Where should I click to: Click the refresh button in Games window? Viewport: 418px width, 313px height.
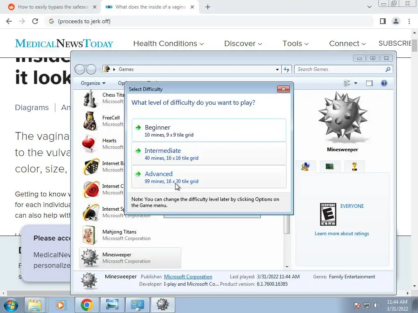[287, 69]
